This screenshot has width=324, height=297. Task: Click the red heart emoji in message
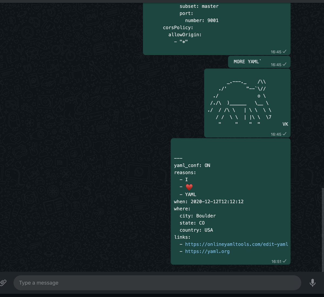(x=189, y=187)
